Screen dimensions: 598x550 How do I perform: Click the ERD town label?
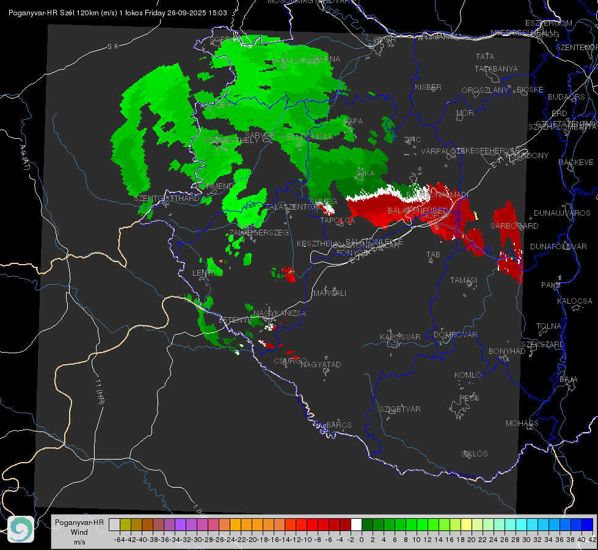pyautogui.click(x=560, y=114)
